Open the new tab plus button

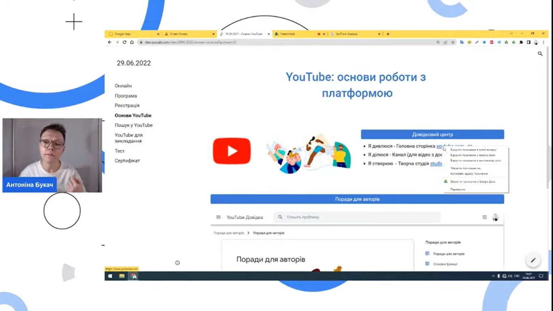coord(388,34)
